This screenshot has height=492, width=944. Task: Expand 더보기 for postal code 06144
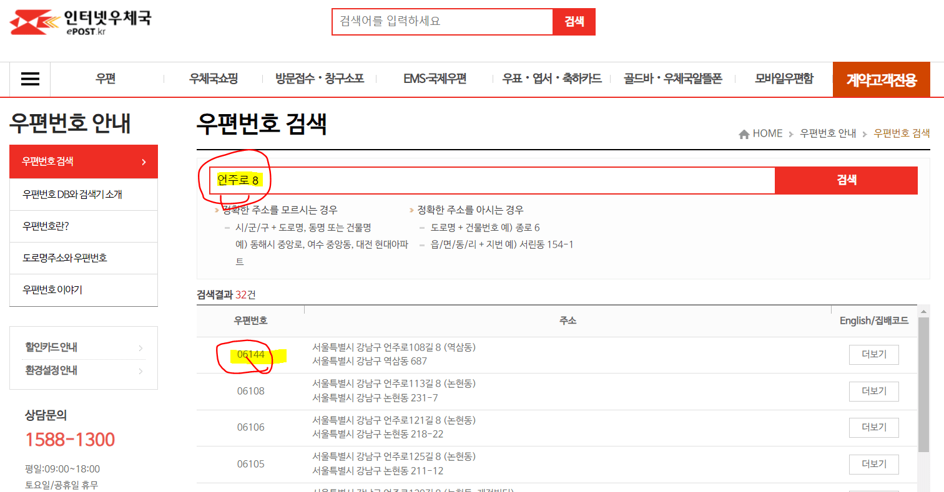(873, 354)
